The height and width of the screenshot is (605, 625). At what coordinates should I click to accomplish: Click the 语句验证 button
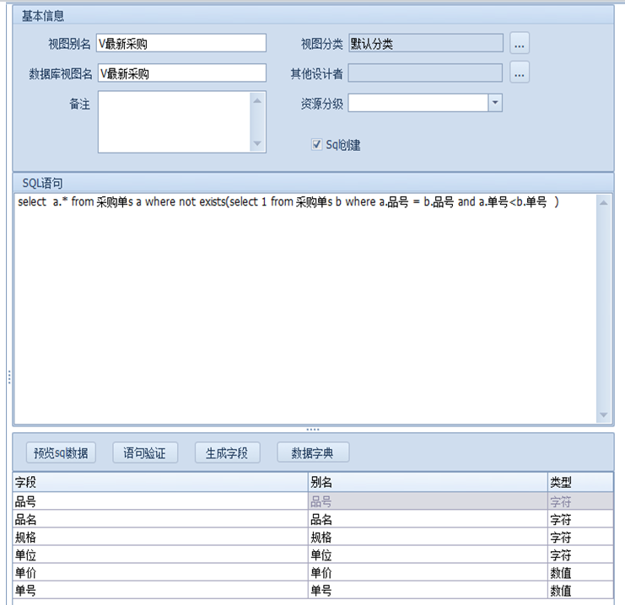145,452
